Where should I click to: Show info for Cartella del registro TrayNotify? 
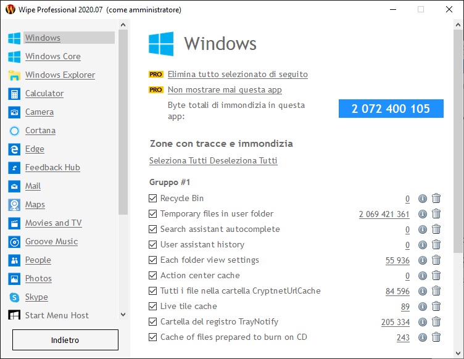pos(423,322)
